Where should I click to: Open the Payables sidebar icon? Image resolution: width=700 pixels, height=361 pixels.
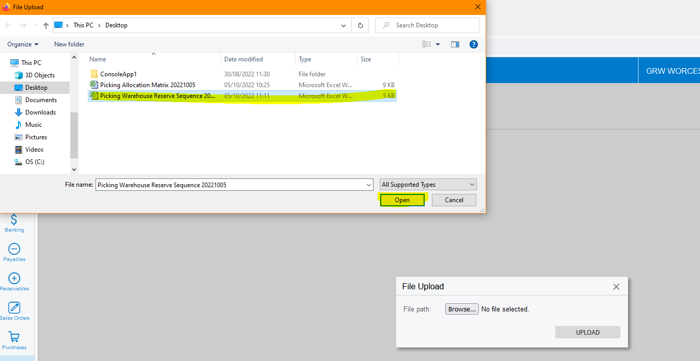tap(14, 249)
